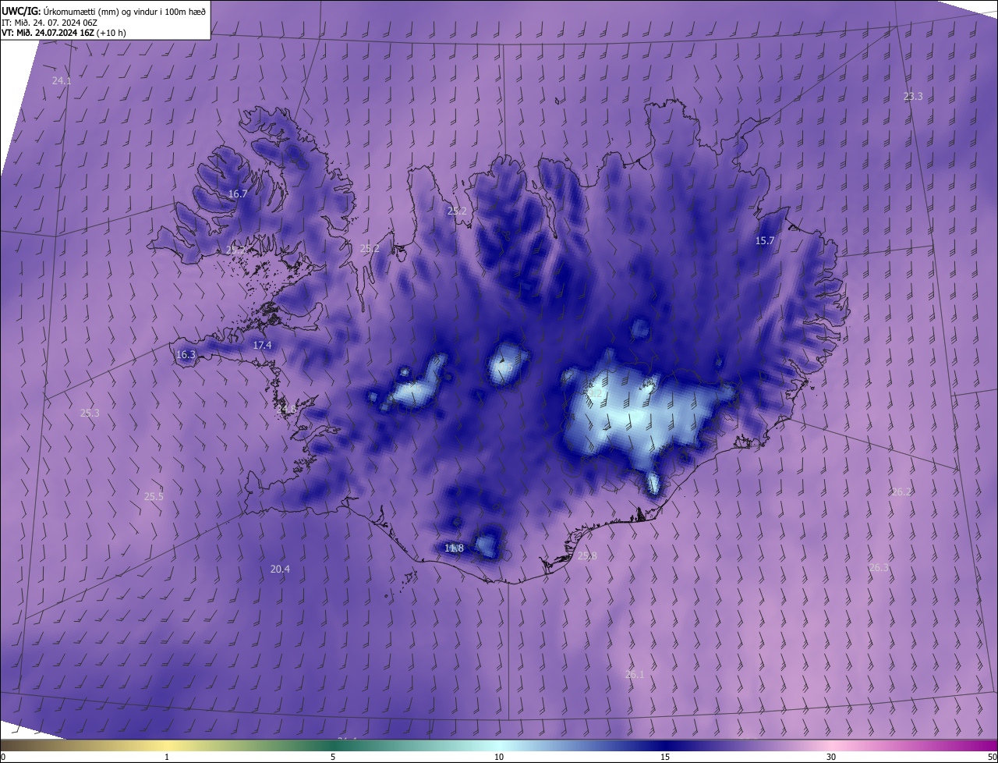This screenshot has height=763, width=998.
Task: Click the color scale label 30
Action: (831, 758)
